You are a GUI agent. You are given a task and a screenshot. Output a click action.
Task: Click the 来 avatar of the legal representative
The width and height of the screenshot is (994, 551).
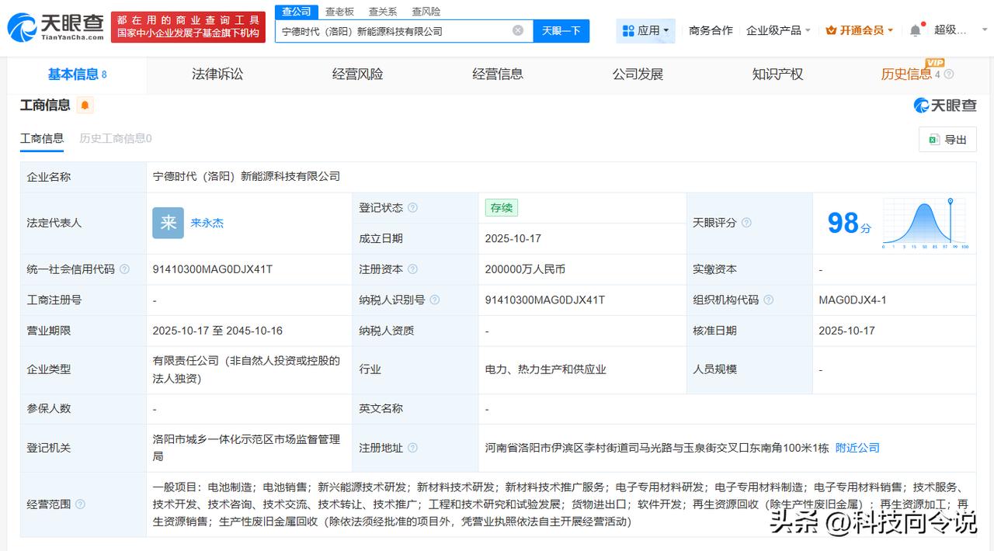167,223
